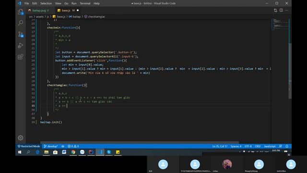Open the Source Control view

click(x=21, y=34)
